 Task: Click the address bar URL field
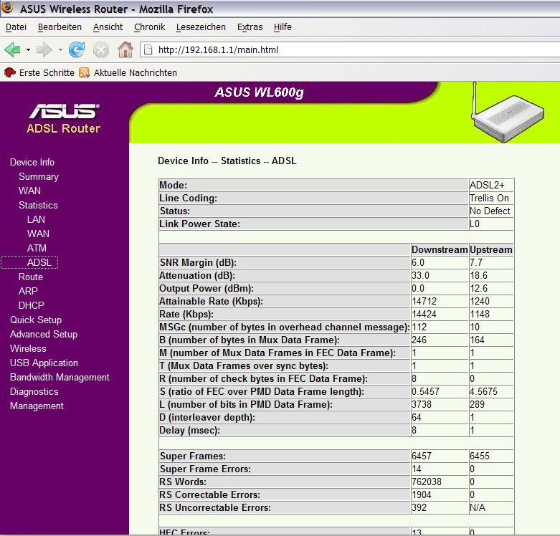pos(344,50)
